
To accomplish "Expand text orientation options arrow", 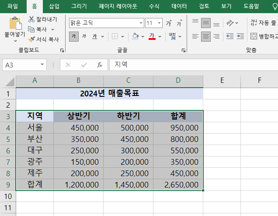I will pyautogui.click(x=236, y=23).
